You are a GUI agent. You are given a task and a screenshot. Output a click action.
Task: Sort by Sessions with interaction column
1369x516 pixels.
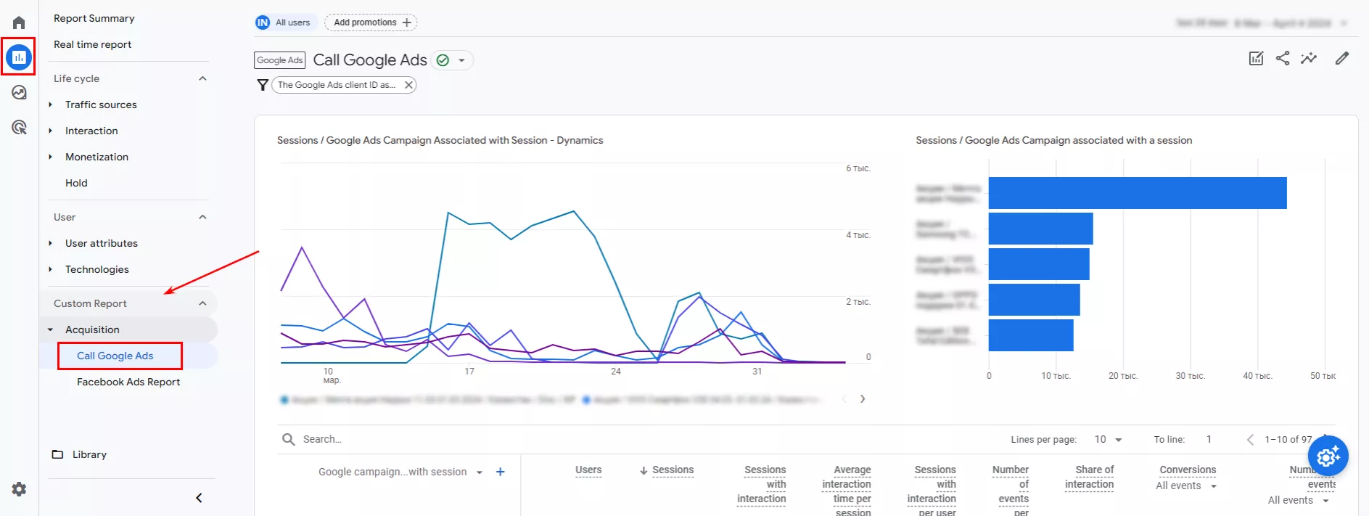762,484
